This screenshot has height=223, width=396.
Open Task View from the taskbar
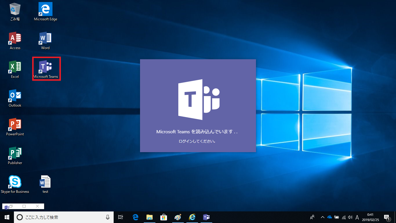pos(121,217)
